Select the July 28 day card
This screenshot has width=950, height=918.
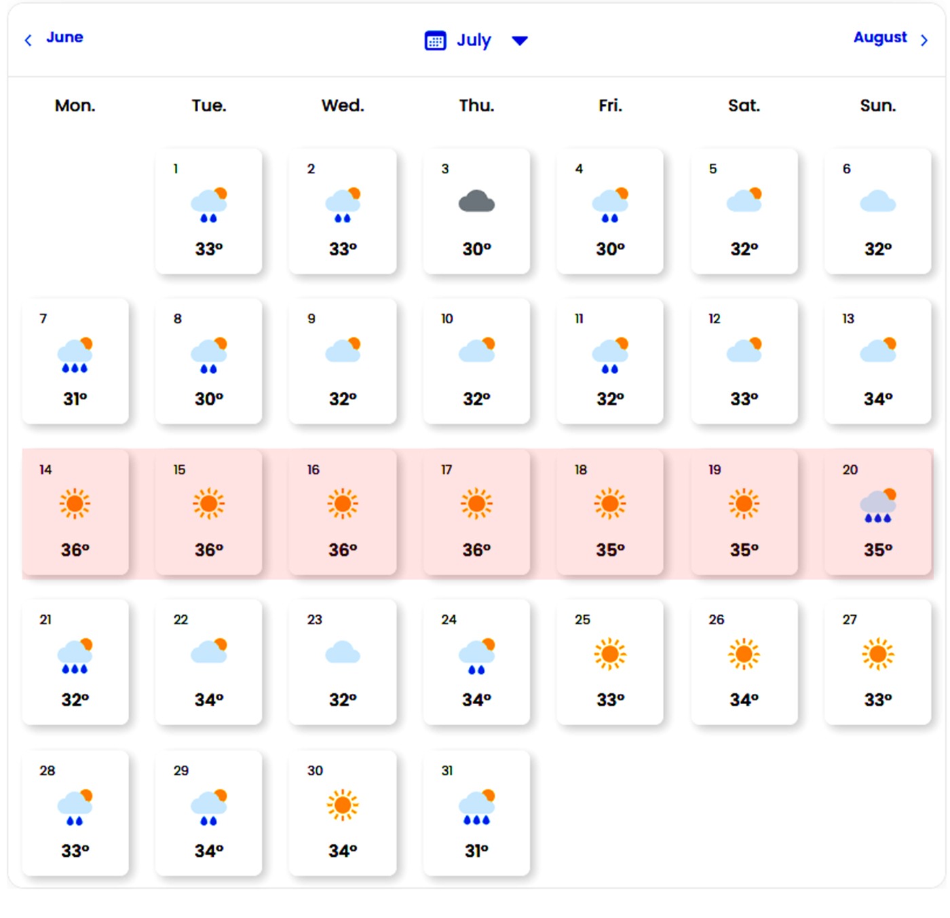pos(75,813)
